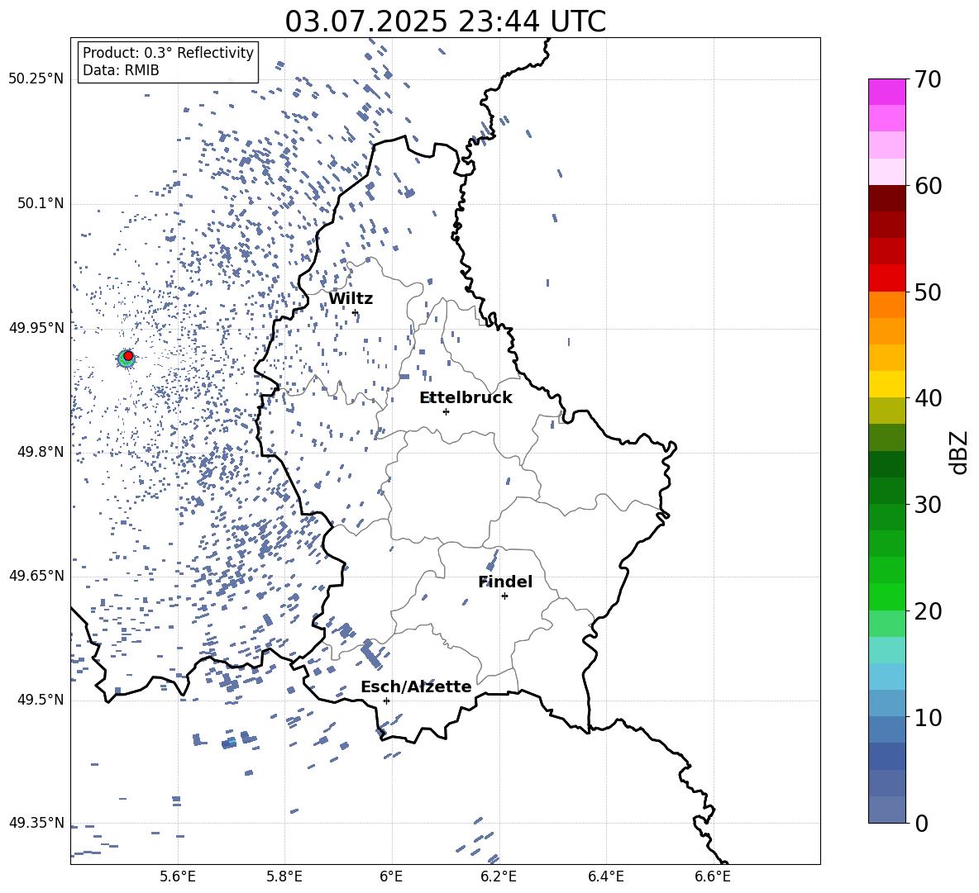Click the Ettelbruck city label

pos(466,398)
